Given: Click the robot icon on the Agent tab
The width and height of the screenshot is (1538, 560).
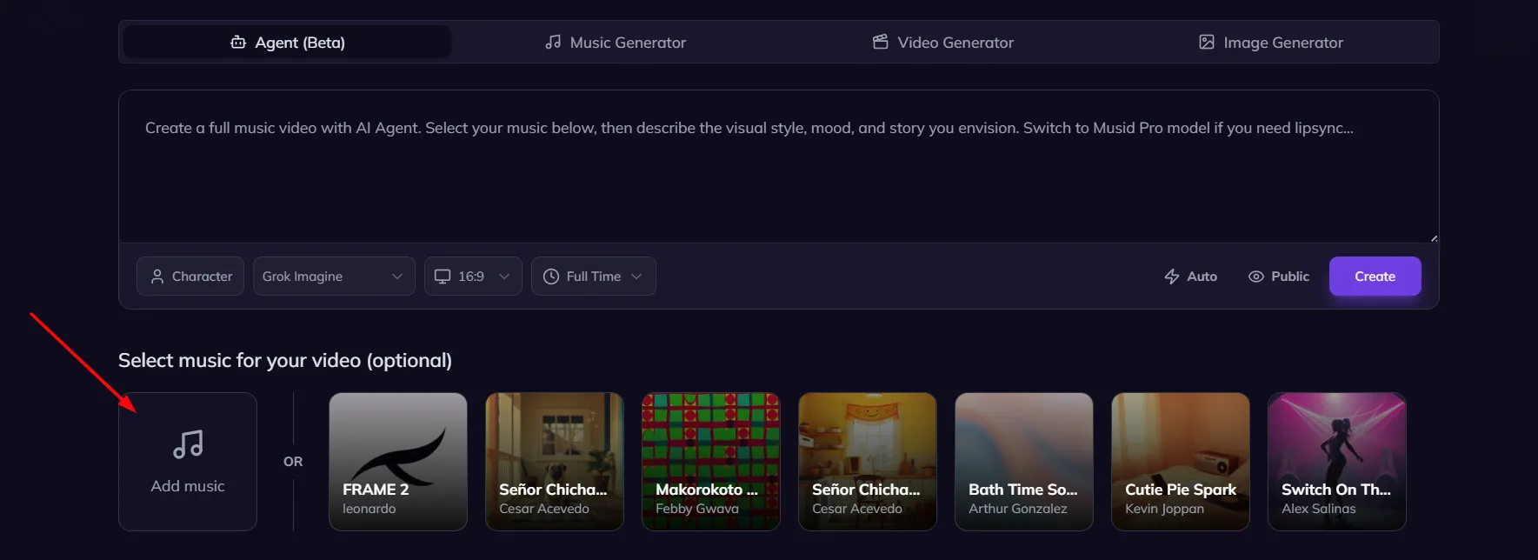Looking at the screenshot, I should [x=237, y=42].
